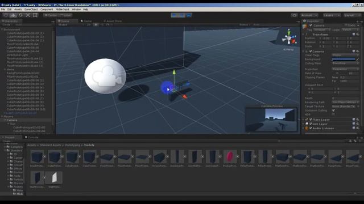This screenshot has width=364, height=204.
Task: Switch to the Game tab
Action: tap(86, 21)
